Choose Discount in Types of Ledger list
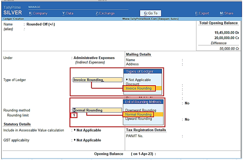This screenshot has width=243, height=160. pyautogui.click(x=133, y=84)
